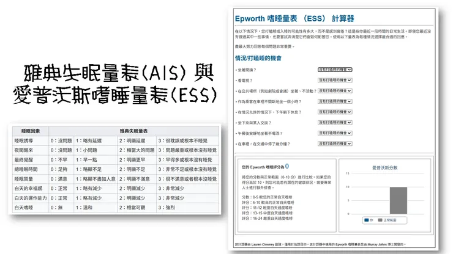Click the gray bar in 愛普沃斯分數 chart

399,200
